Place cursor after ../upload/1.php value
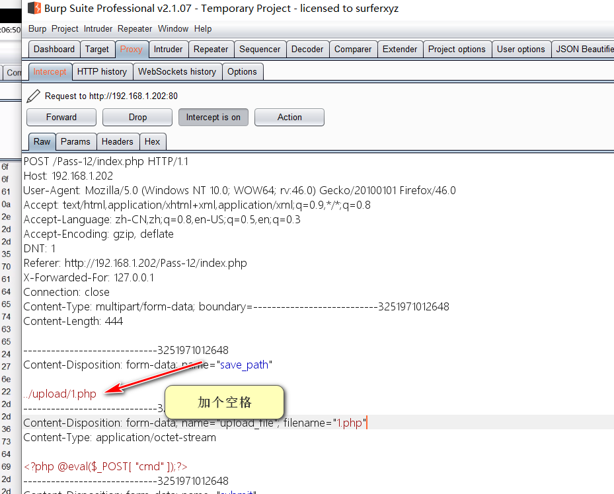The height and width of the screenshot is (494, 614). pos(96,394)
